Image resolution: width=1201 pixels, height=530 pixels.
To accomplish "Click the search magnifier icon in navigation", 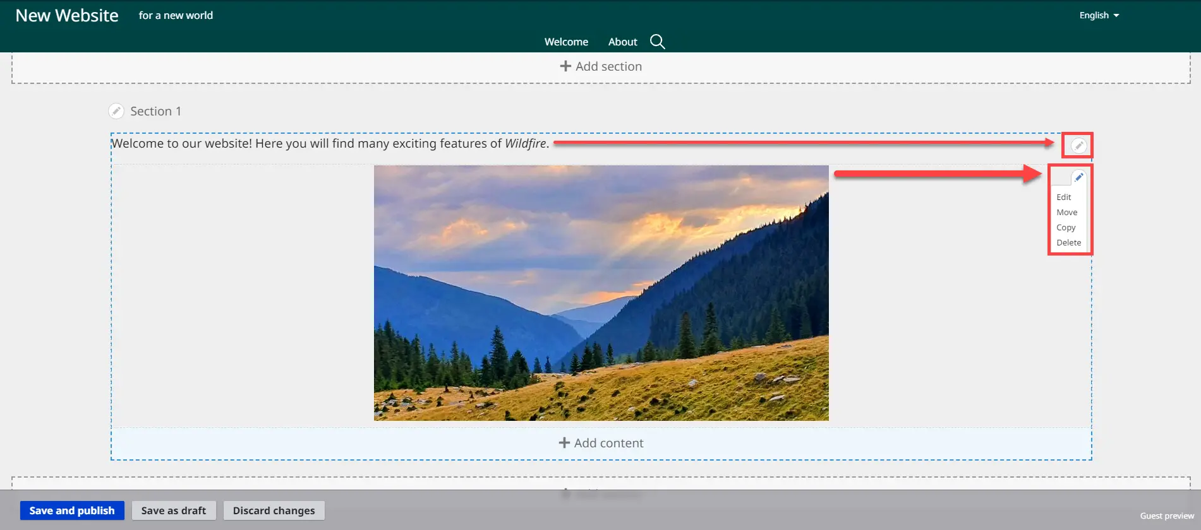I will (657, 42).
